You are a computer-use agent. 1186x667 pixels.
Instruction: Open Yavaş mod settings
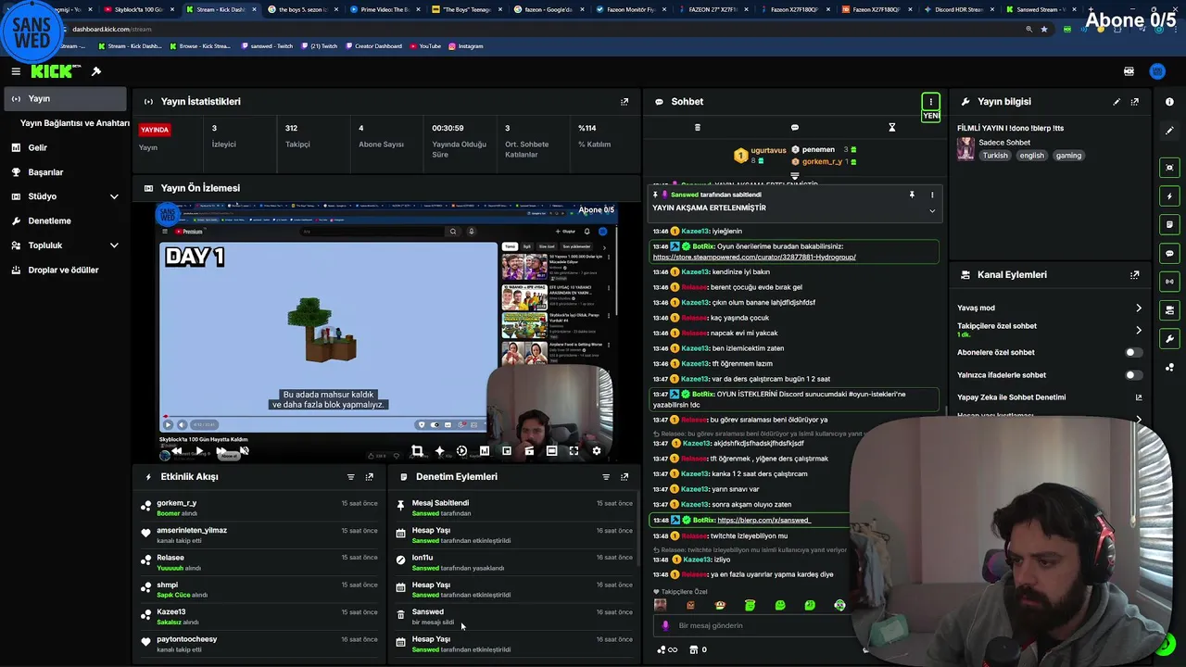tap(1049, 308)
